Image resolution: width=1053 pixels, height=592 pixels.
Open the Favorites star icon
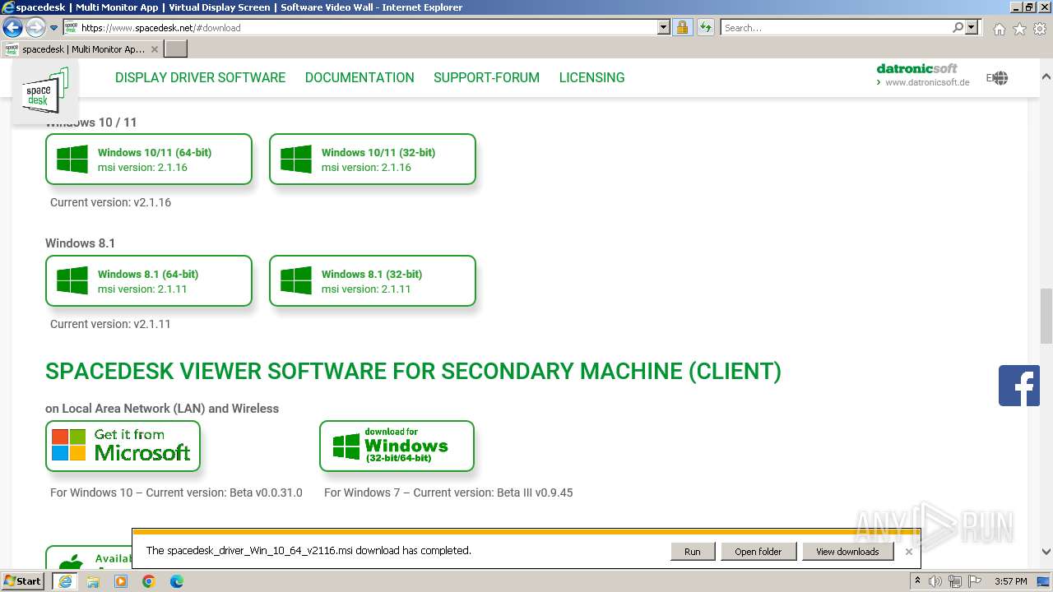point(1019,29)
